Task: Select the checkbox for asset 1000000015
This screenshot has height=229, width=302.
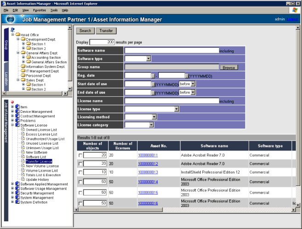Action: [x=81, y=193]
